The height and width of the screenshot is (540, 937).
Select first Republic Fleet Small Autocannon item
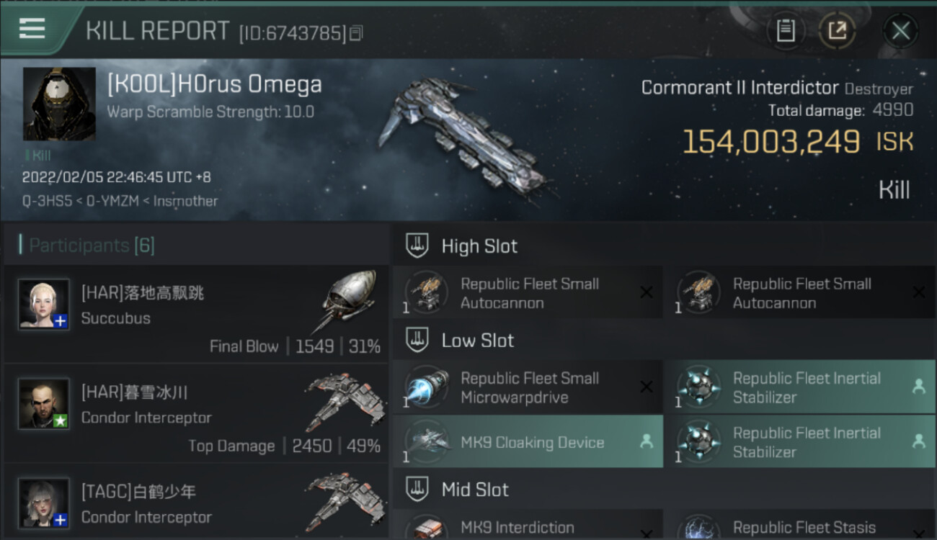click(528, 293)
